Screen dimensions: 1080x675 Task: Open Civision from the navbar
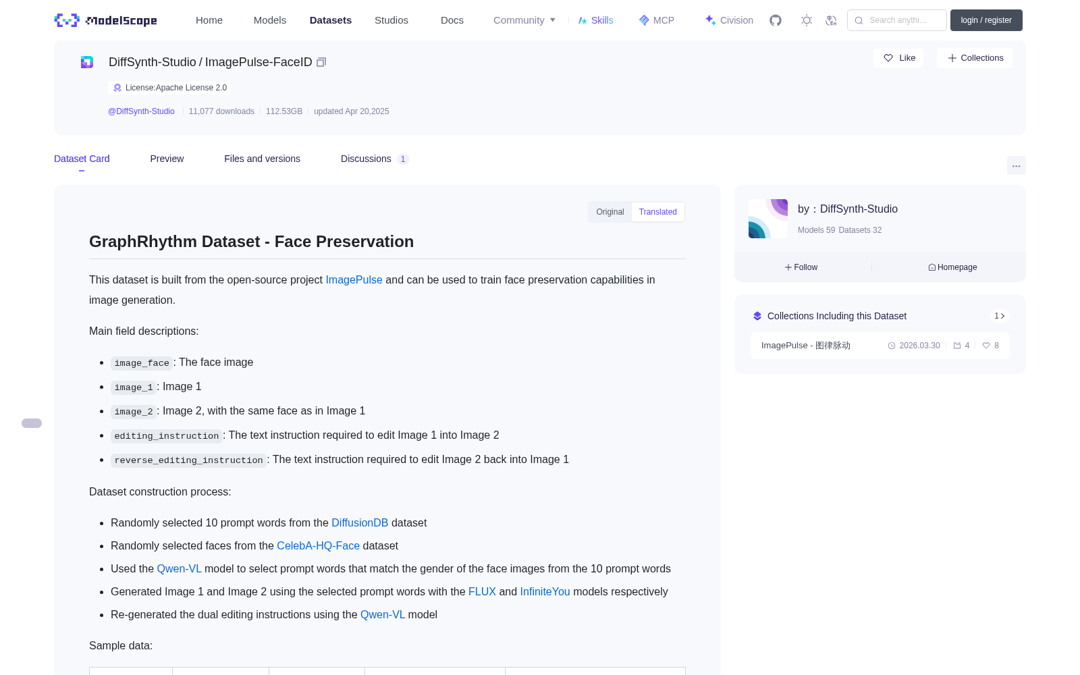coord(729,20)
